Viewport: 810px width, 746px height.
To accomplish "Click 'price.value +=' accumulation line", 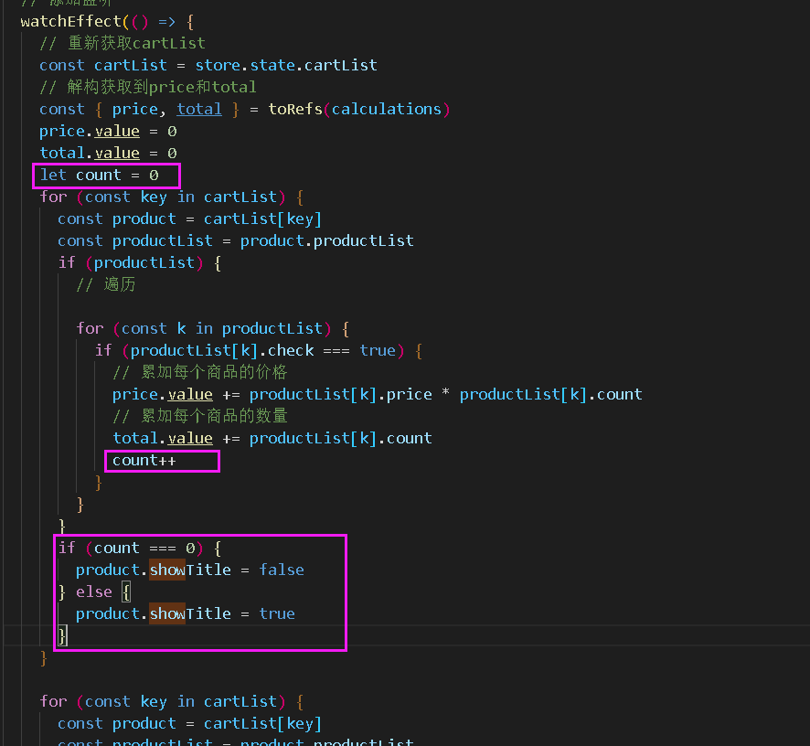I will pos(378,395).
